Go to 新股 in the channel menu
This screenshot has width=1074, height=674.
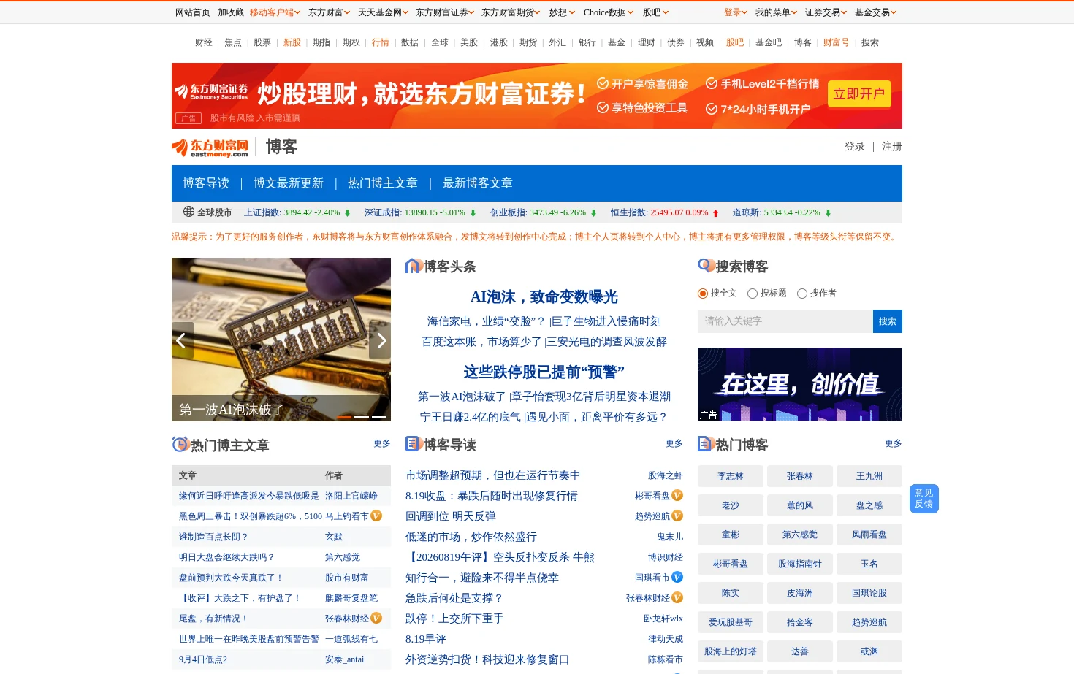[x=292, y=42]
